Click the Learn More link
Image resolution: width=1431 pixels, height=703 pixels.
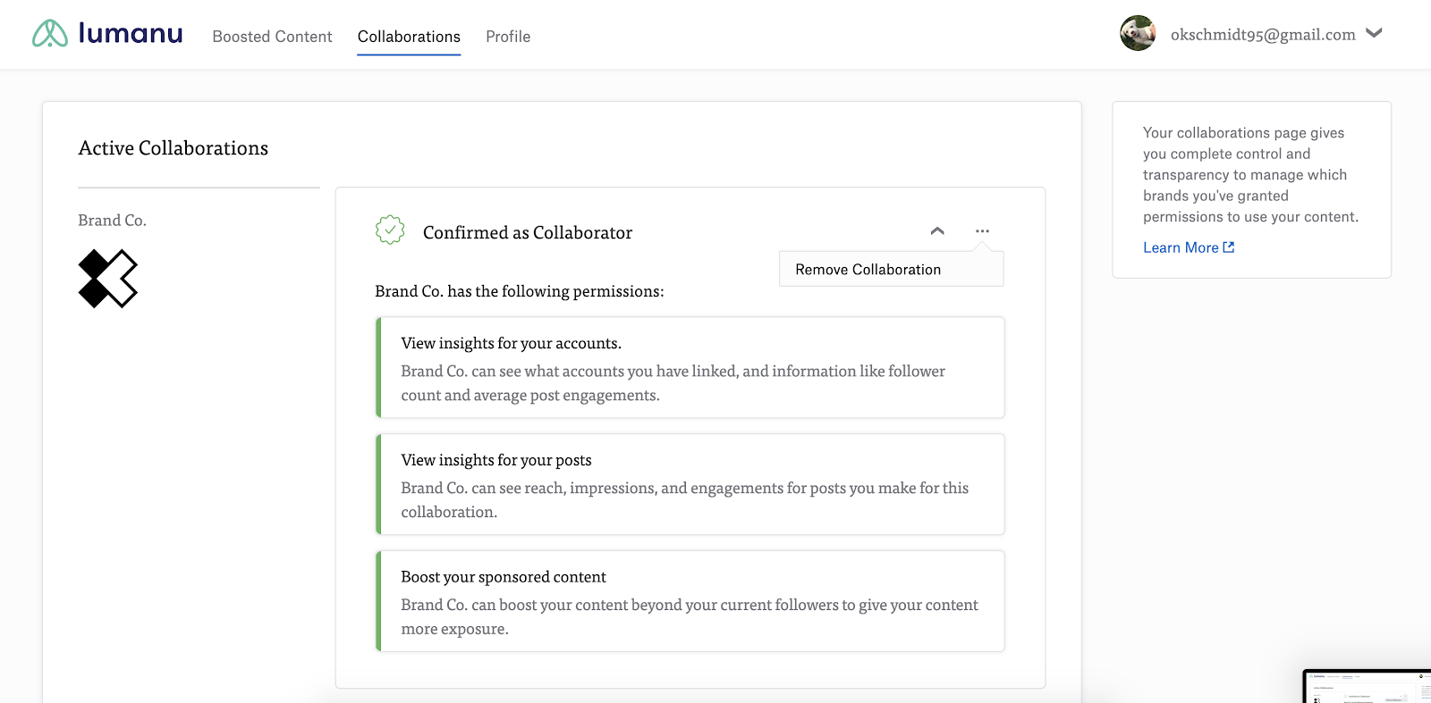point(1181,247)
